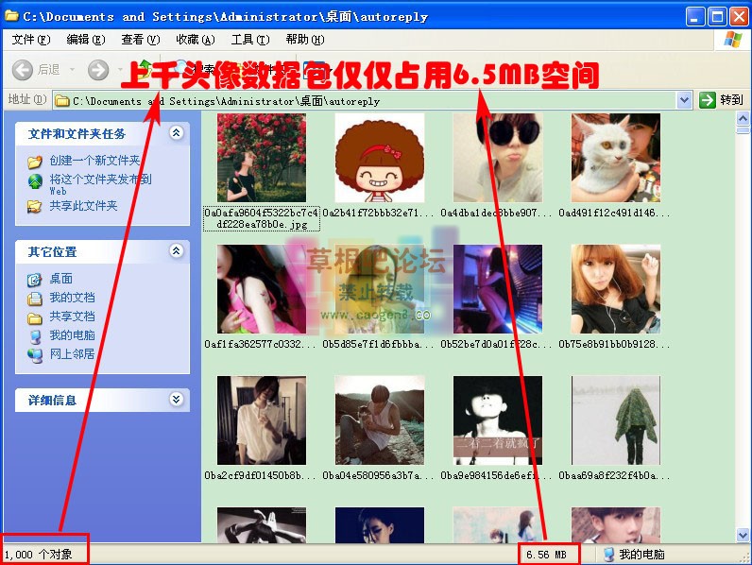Click the new folder icon in tasks panel
This screenshot has height=565, width=752.
pos(35,162)
